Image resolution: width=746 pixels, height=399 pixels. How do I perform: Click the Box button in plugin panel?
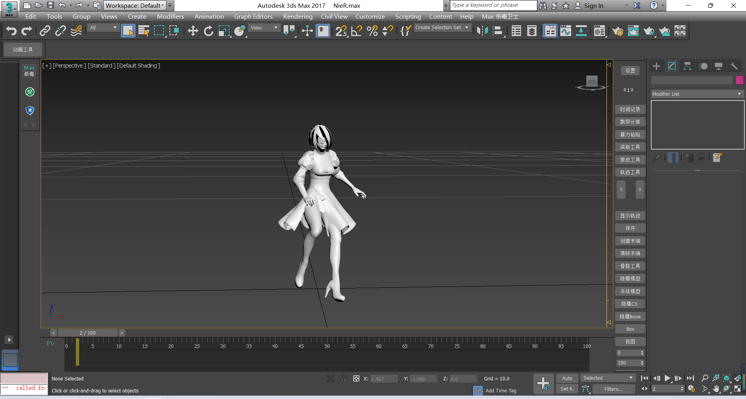(x=630, y=329)
